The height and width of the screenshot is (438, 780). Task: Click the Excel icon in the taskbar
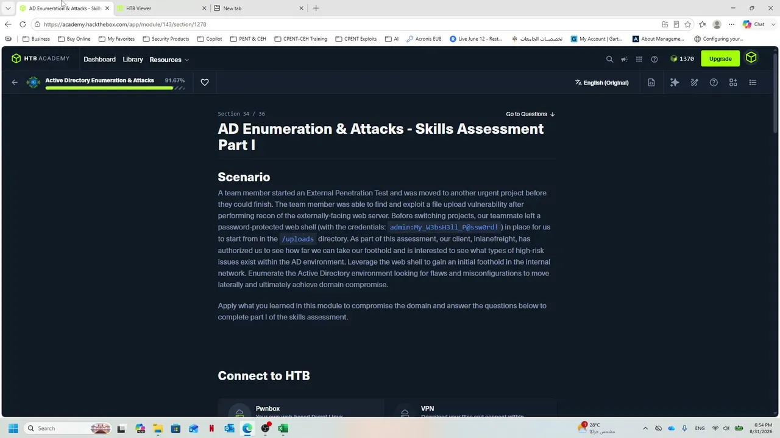tap(283, 428)
